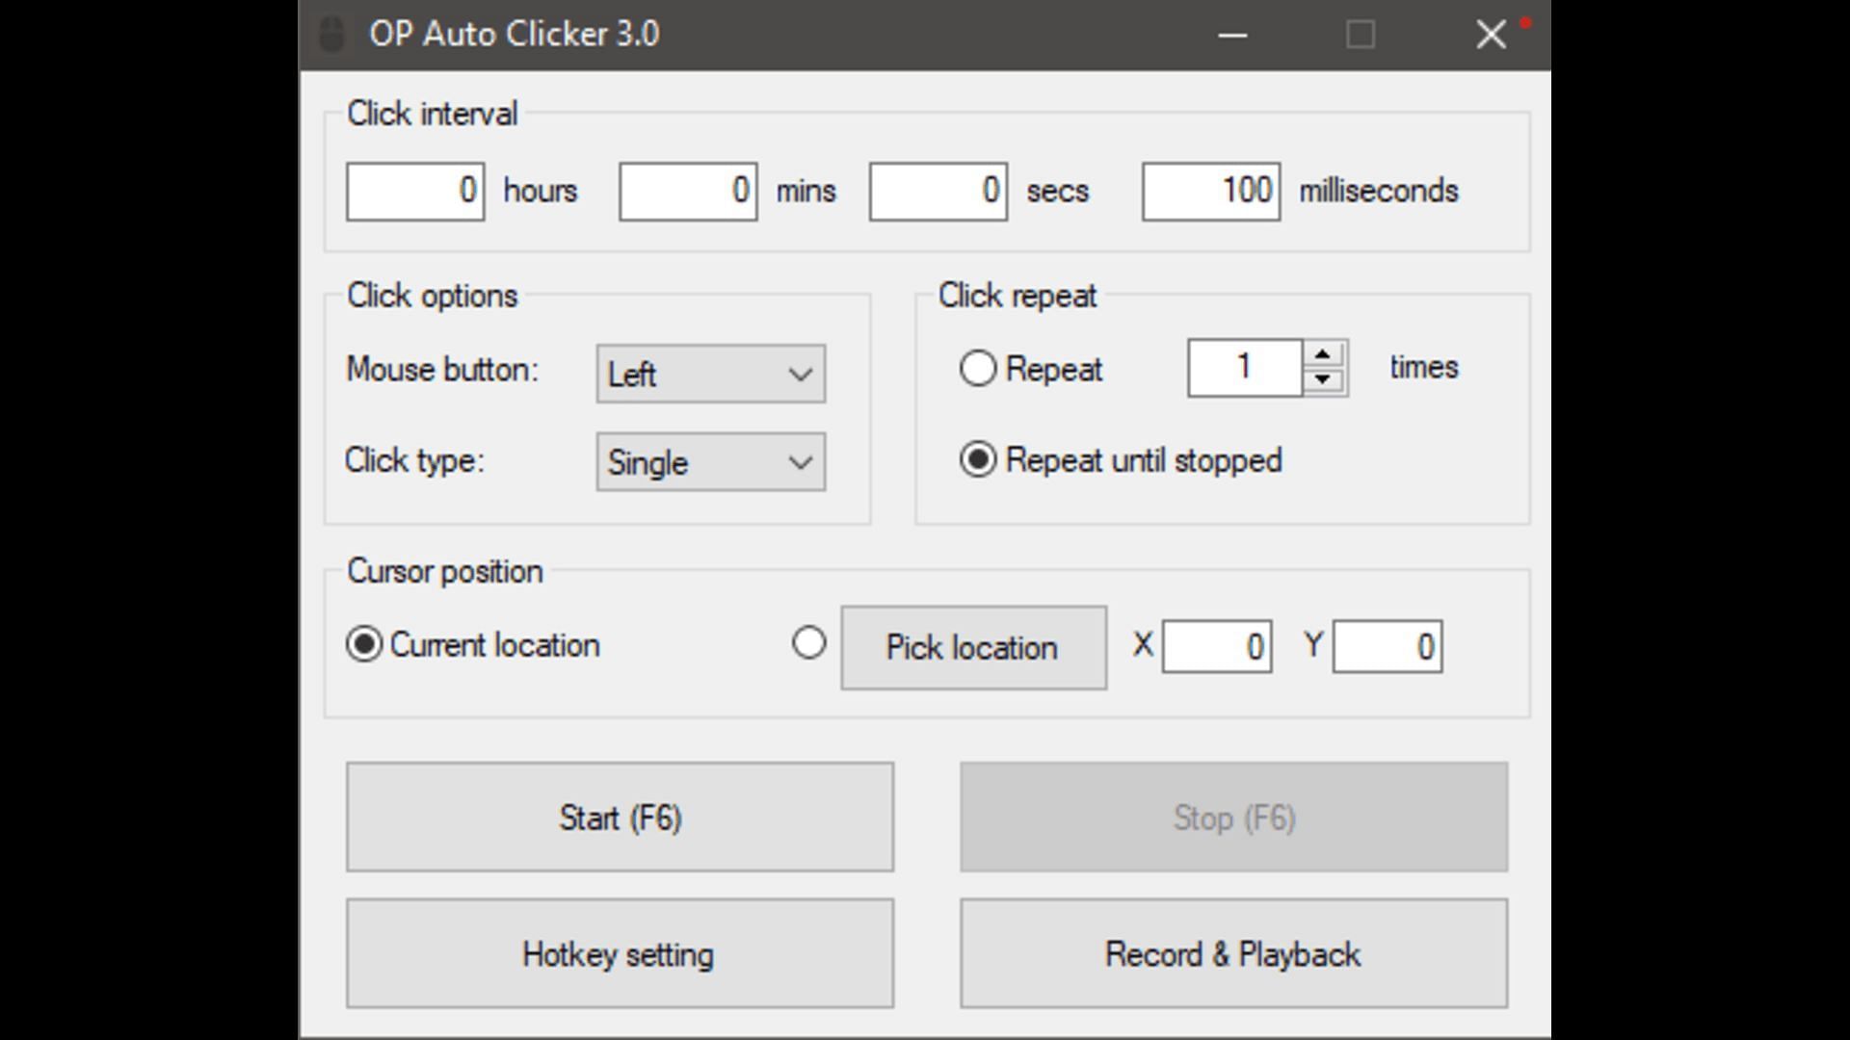Click the Stop (F6) button
The width and height of the screenshot is (1850, 1040).
pyautogui.click(x=1233, y=818)
